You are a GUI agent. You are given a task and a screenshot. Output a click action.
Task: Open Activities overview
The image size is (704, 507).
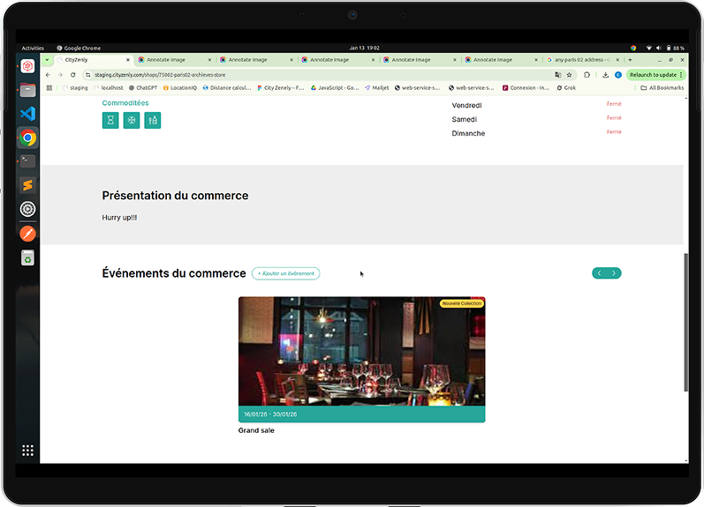click(x=33, y=48)
